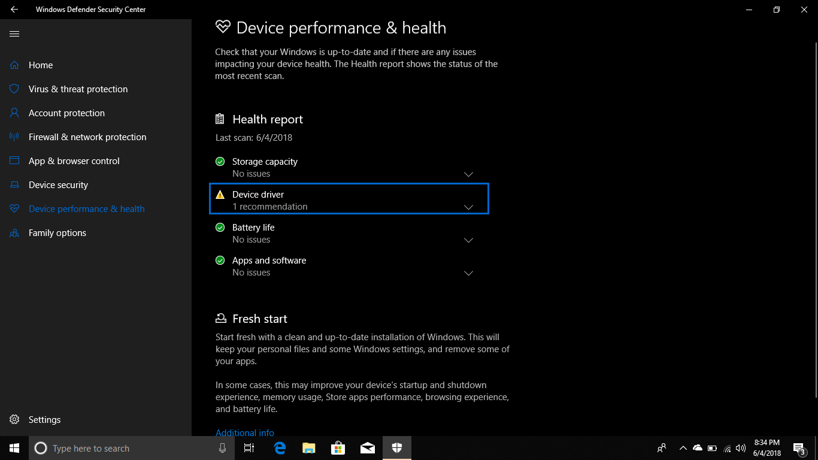The image size is (818, 460).
Task: Click the 'Last scan: 6/4/2018' text
Action: pos(254,138)
